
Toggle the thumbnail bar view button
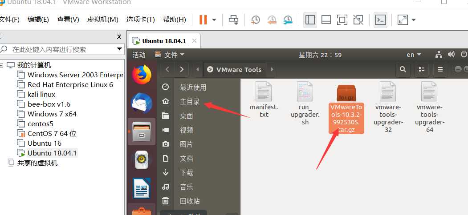coord(326,20)
